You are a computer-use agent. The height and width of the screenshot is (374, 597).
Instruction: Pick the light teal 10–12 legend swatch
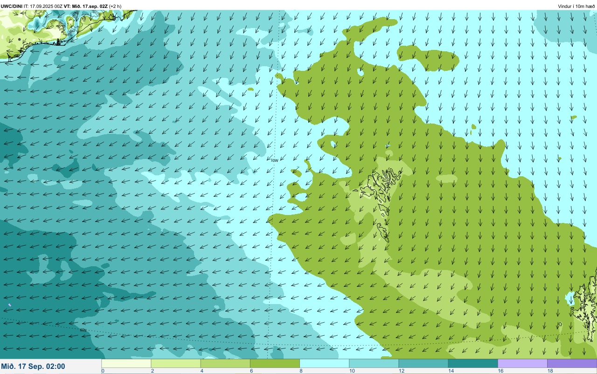pos(374,363)
